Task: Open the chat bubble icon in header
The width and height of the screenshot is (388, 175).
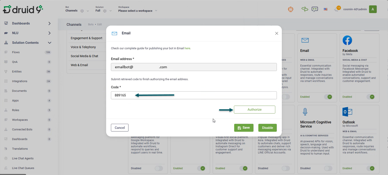Action: coord(315,9)
